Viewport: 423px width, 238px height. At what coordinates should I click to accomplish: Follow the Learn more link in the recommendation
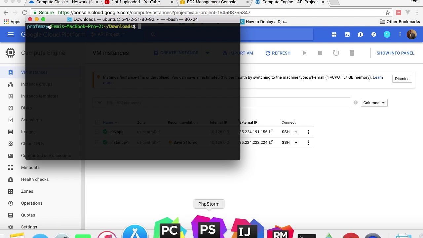point(378,77)
